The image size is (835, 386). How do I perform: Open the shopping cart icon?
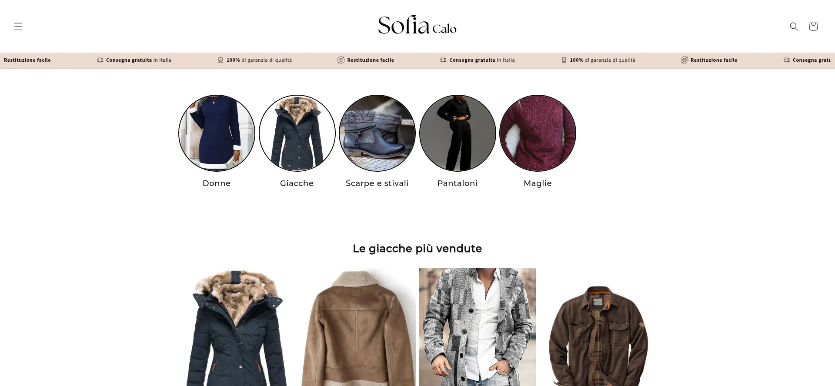(813, 27)
